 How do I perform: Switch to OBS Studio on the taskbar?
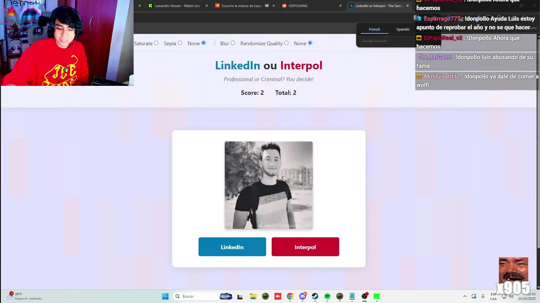(364, 296)
